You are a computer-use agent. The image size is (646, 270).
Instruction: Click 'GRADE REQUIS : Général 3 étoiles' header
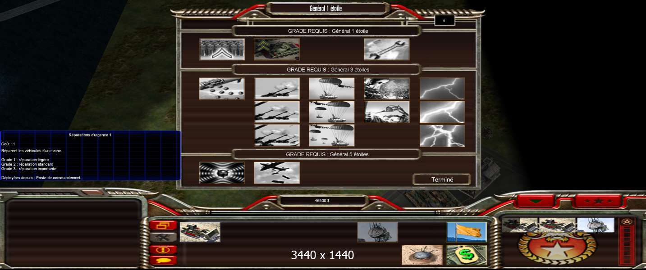pos(328,70)
